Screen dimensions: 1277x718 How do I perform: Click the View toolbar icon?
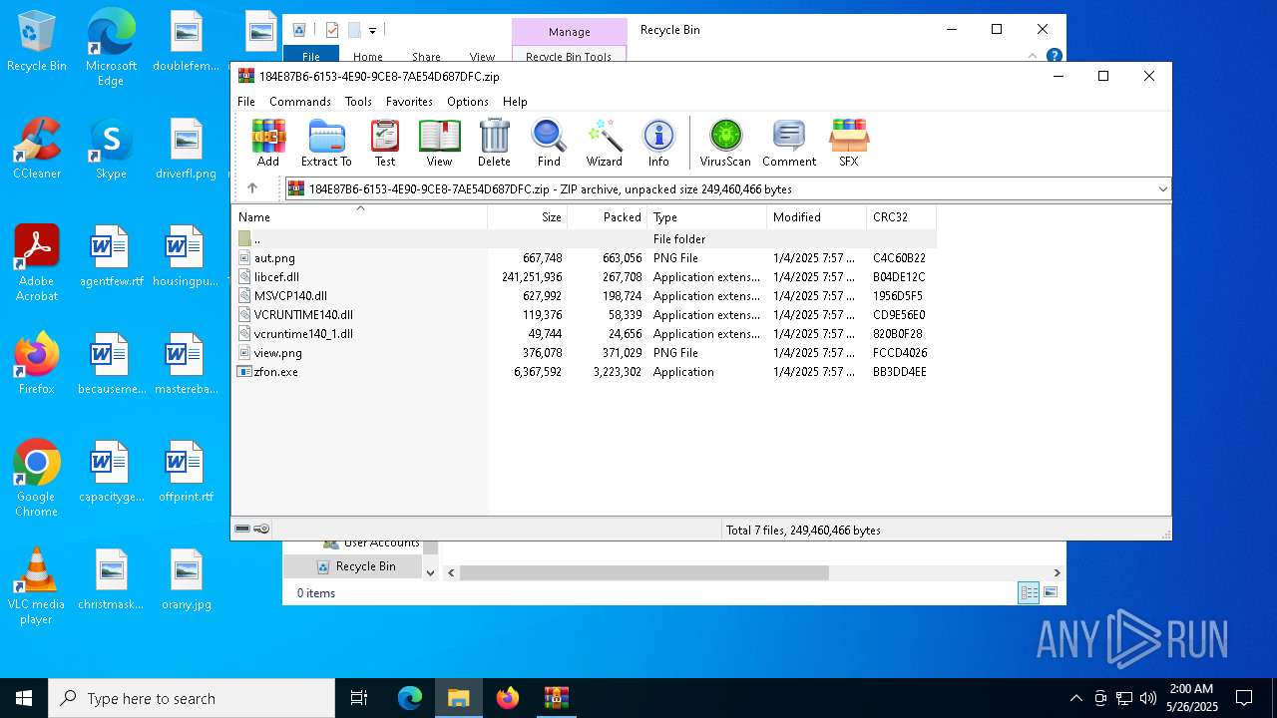click(x=439, y=143)
